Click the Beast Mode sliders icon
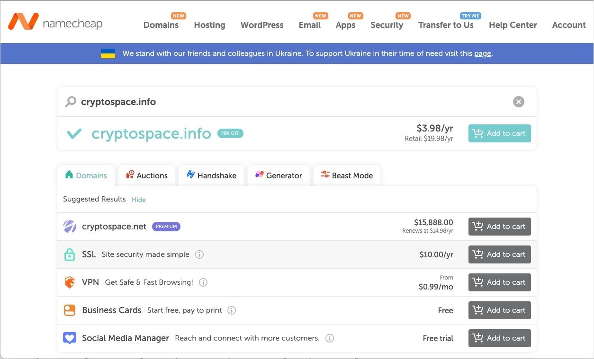The image size is (594, 359). click(x=324, y=174)
